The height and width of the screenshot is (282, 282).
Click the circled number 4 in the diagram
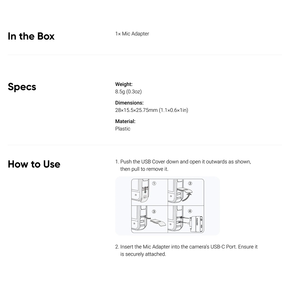[x=190, y=211]
